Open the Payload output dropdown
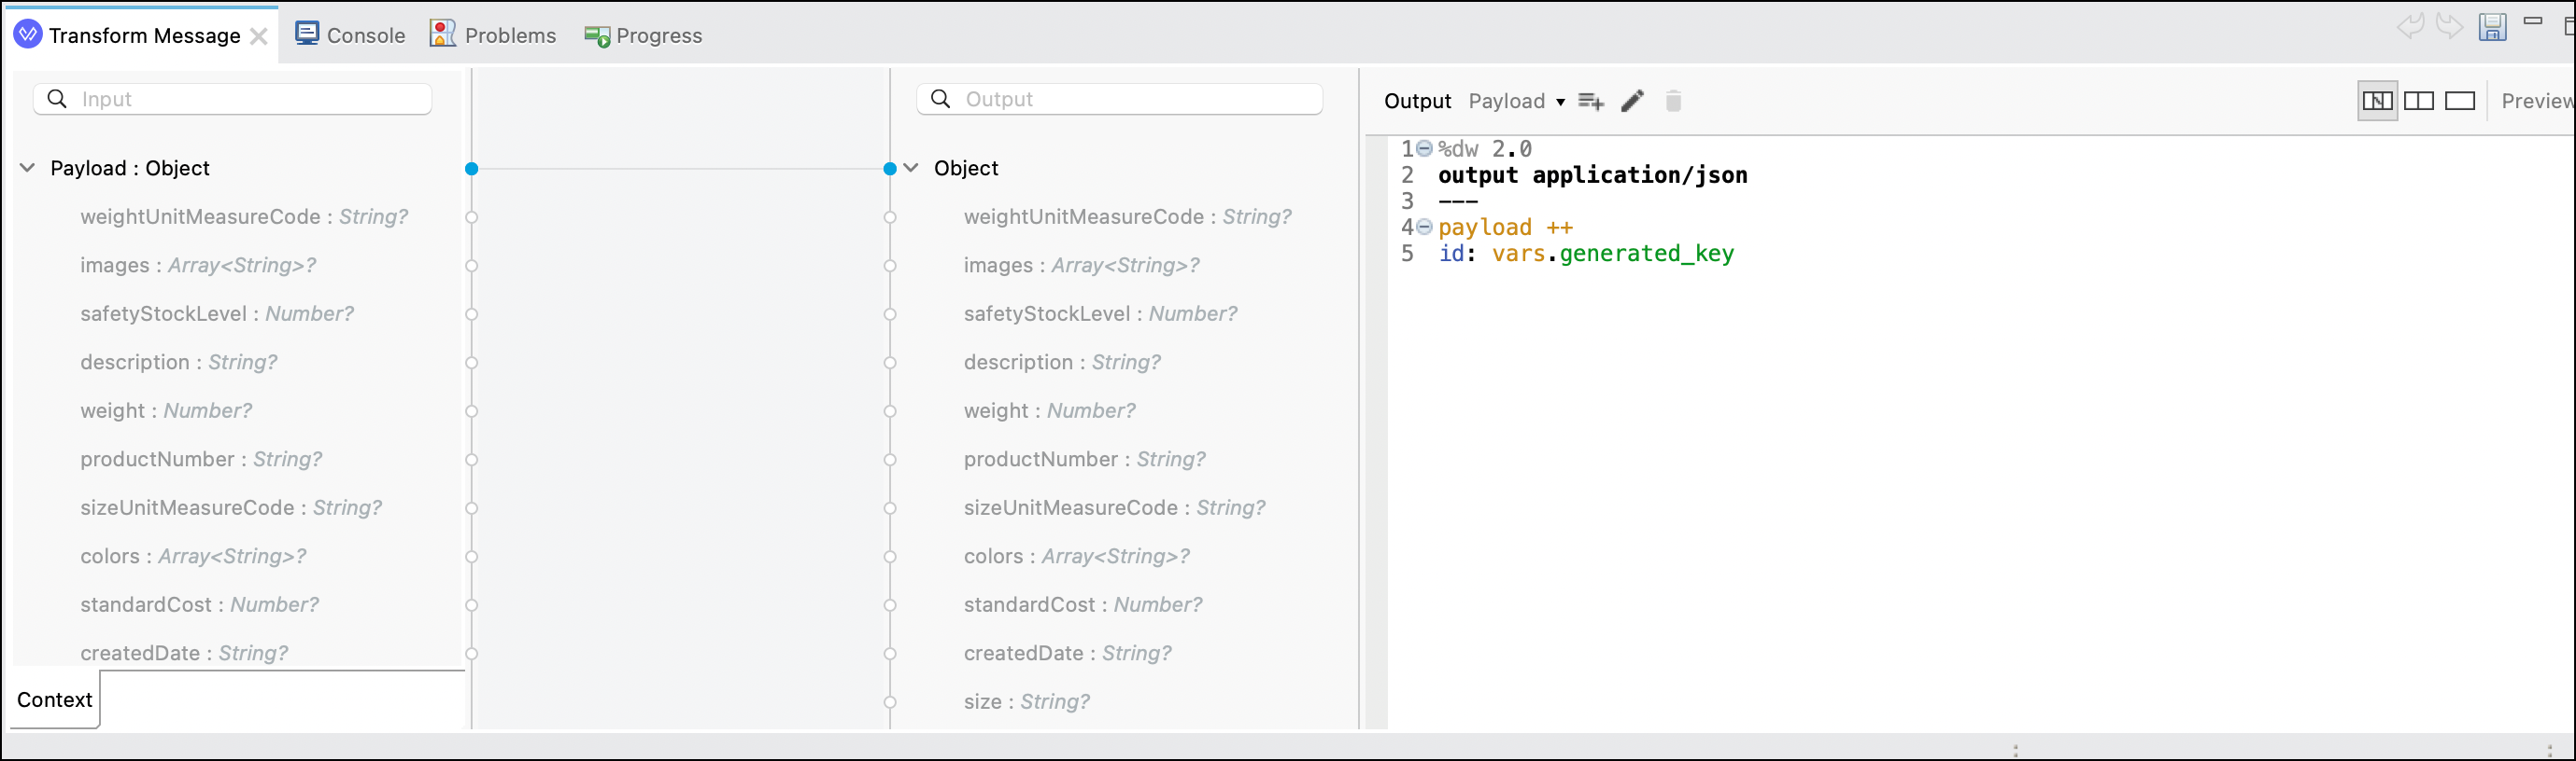Screen dimensions: 2576x761 click(x=1516, y=101)
